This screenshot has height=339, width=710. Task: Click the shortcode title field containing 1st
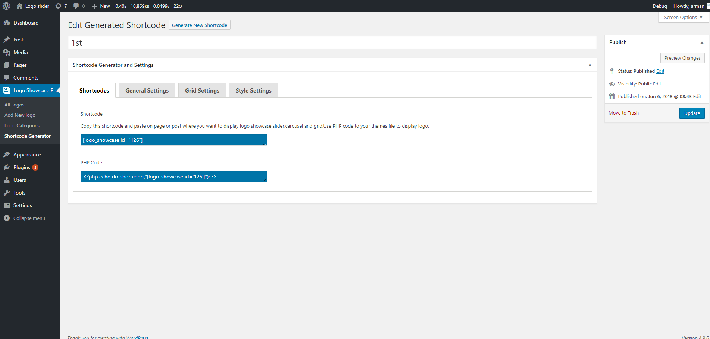tap(332, 43)
